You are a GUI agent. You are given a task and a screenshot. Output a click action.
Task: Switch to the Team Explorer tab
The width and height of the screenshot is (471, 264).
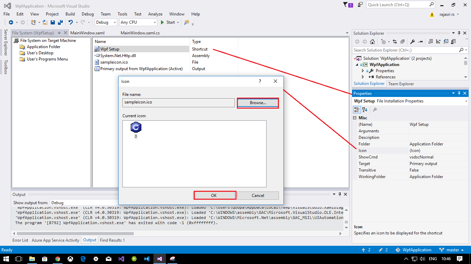click(x=401, y=84)
